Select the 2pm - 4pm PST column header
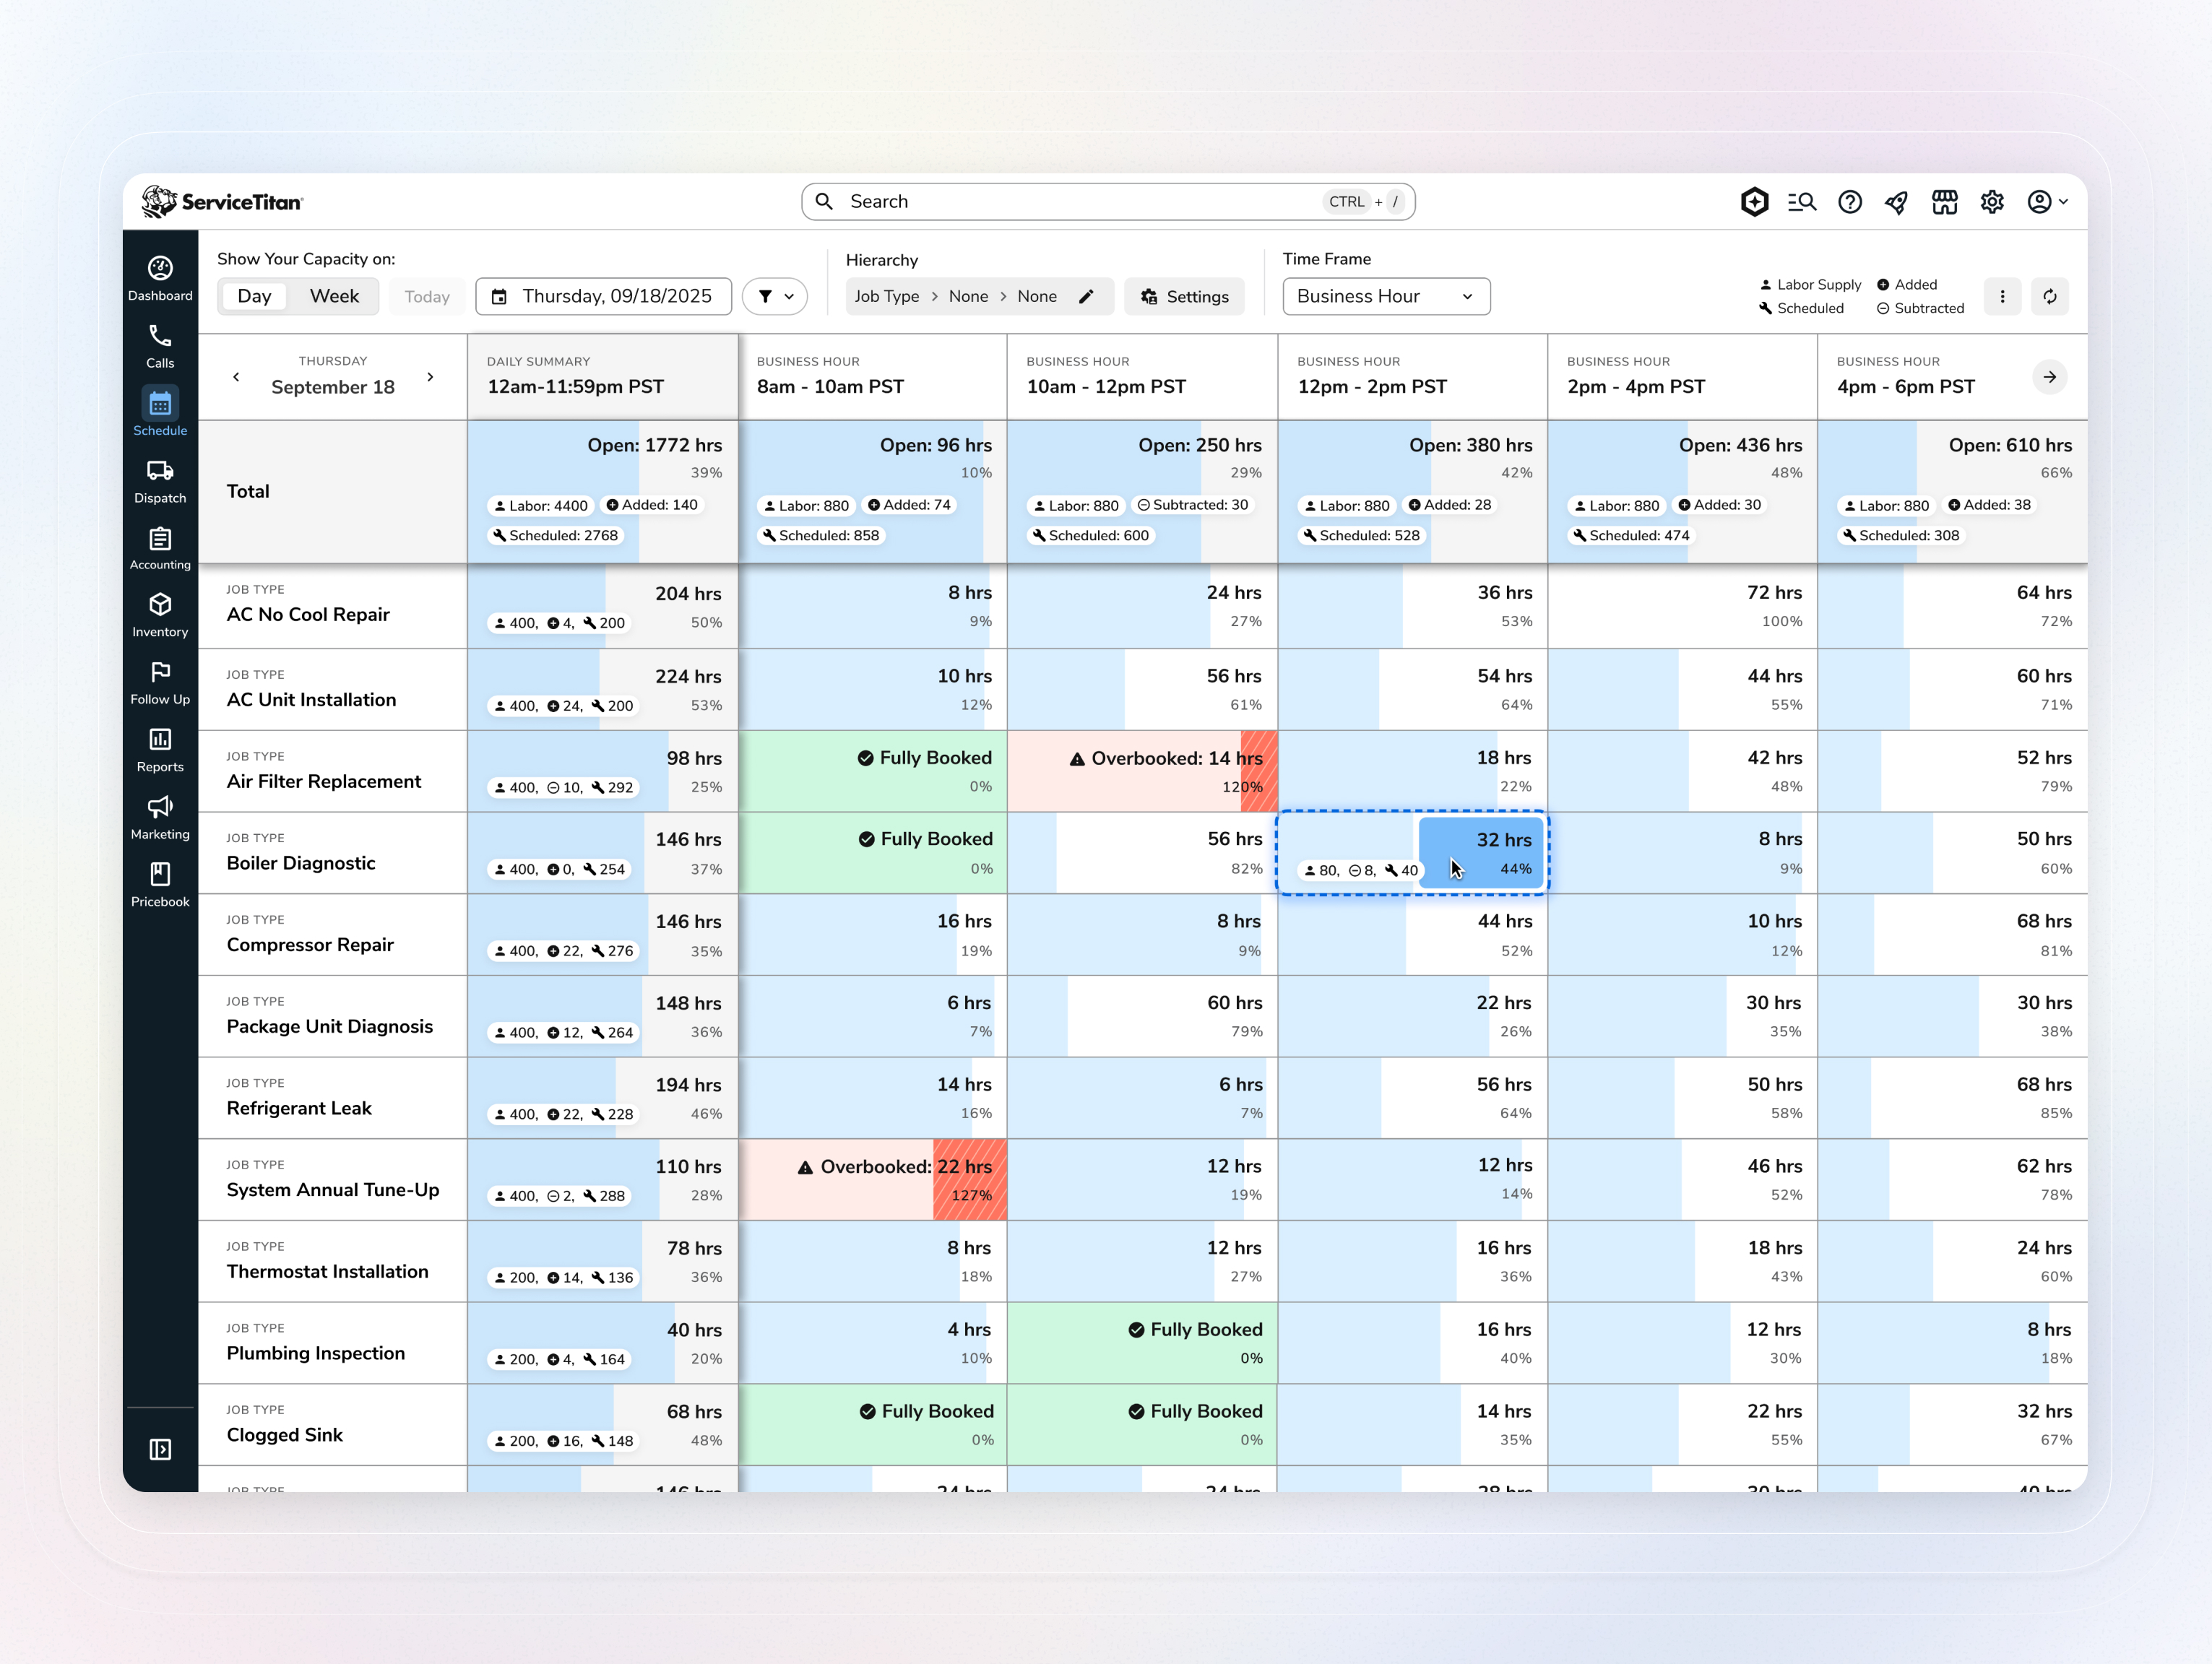Viewport: 2212px width, 1664px height. coord(1683,377)
